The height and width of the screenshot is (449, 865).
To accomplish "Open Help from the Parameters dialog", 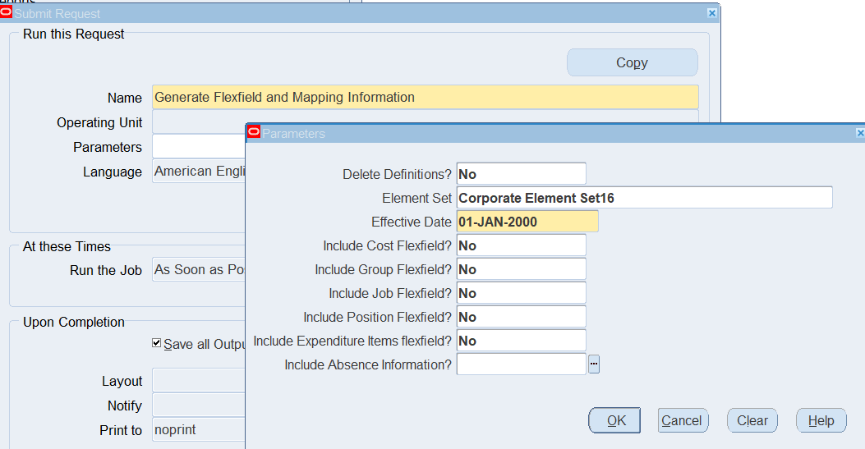I will coord(821,420).
